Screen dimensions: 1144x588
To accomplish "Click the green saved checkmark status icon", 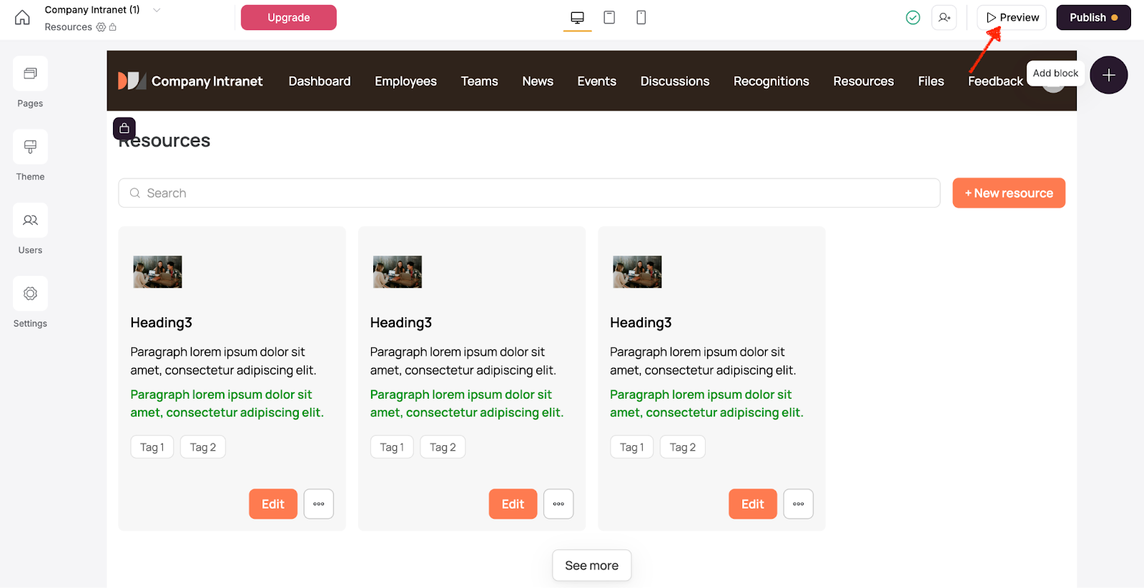I will (913, 17).
